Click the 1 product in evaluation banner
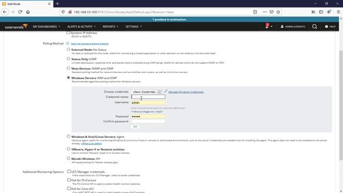The image size is (343, 193). pyautogui.click(x=169, y=19)
